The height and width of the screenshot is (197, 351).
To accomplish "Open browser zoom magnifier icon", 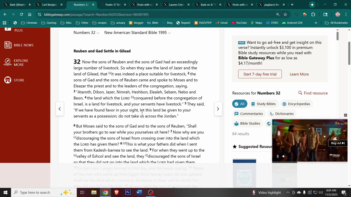I will click(x=278, y=15).
